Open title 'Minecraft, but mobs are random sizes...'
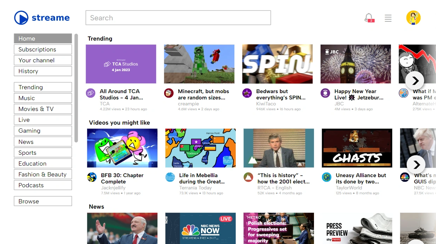This screenshot has width=436, height=244. click(203, 95)
